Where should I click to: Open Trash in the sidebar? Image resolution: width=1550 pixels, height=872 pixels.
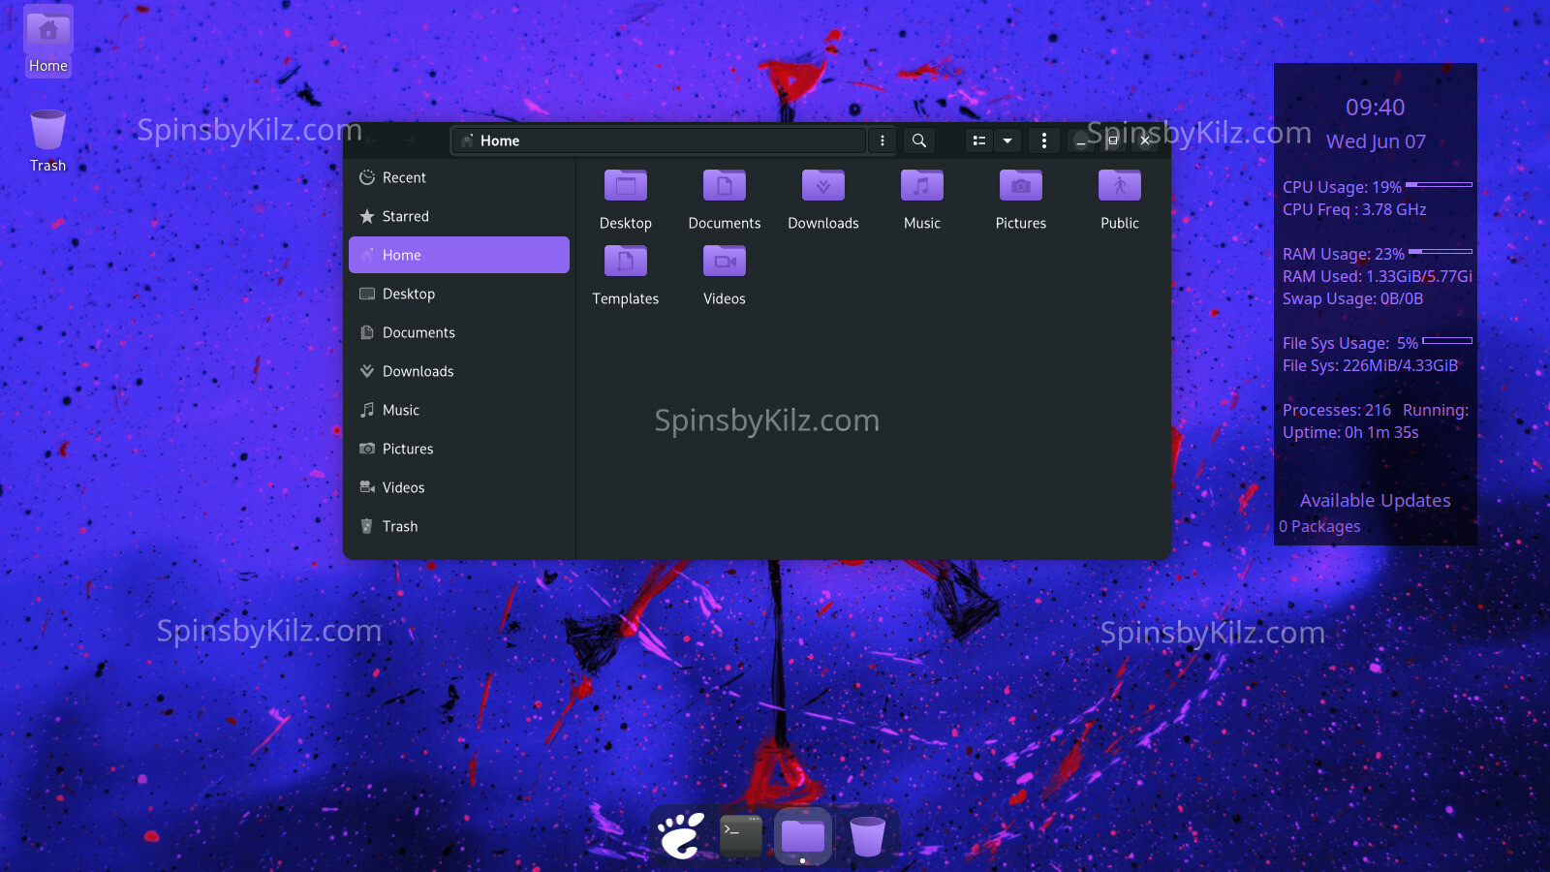tap(399, 526)
